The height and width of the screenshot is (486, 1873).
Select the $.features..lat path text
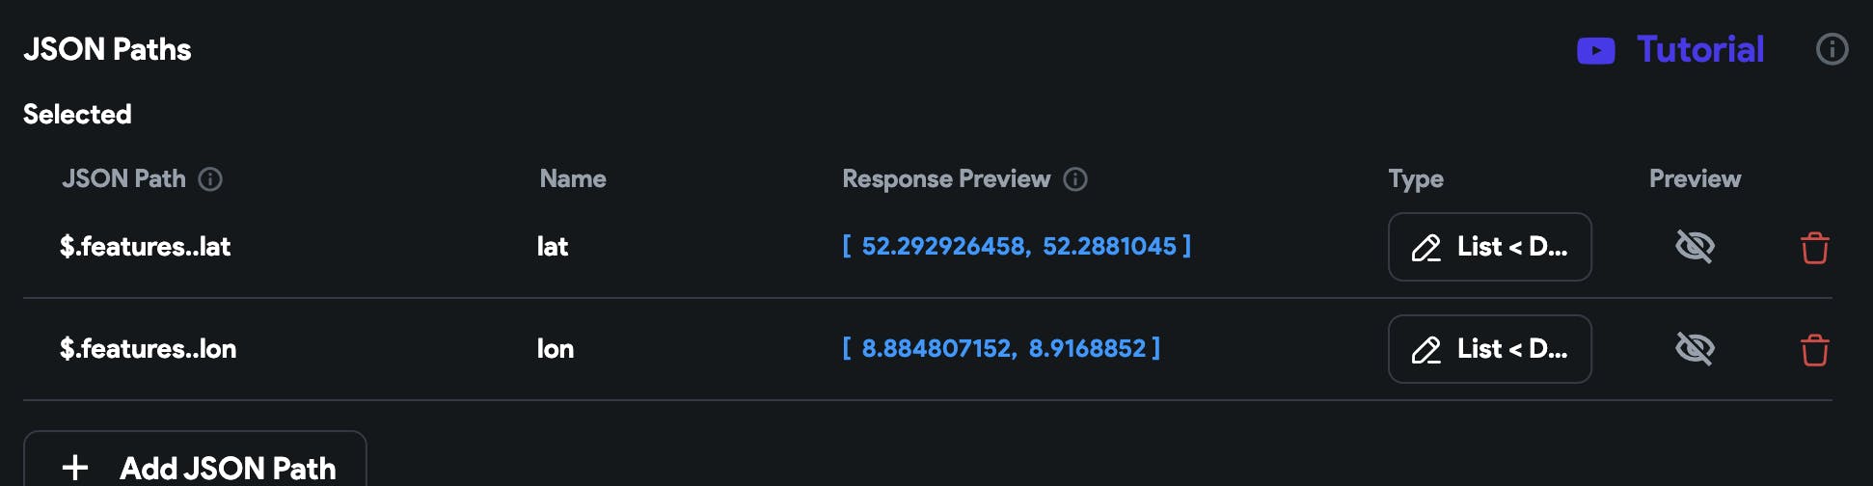[x=146, y=247]
